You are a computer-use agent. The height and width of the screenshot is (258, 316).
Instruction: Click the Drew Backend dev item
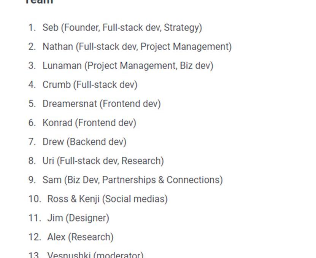(x=84, y=142)
